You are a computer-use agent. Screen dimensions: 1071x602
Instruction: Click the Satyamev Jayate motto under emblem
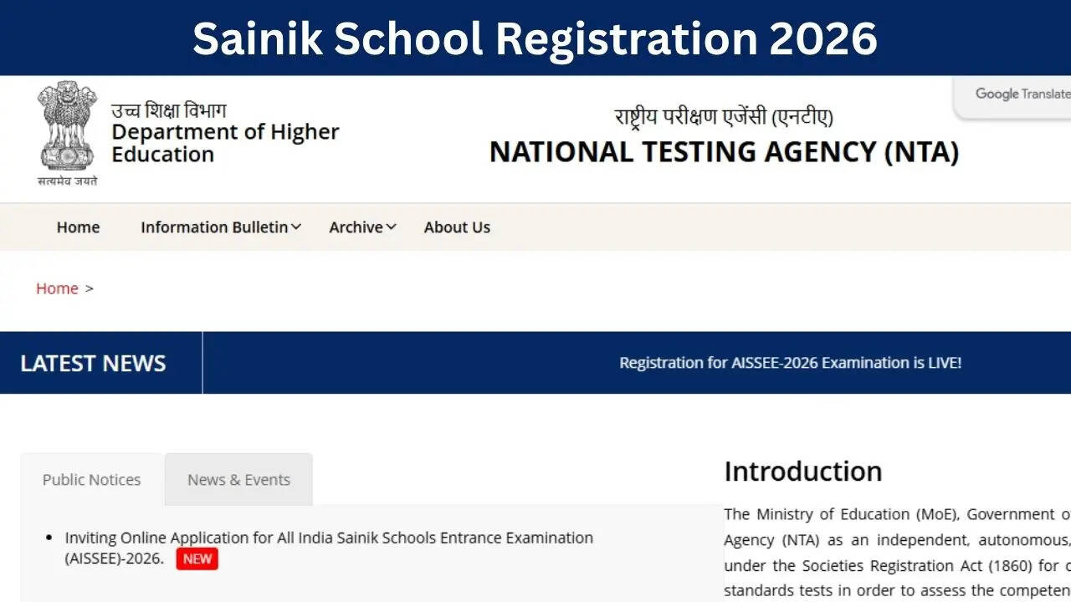click(x=67, y=181)
